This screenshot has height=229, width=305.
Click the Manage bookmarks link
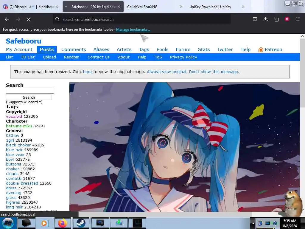point(133,30)
